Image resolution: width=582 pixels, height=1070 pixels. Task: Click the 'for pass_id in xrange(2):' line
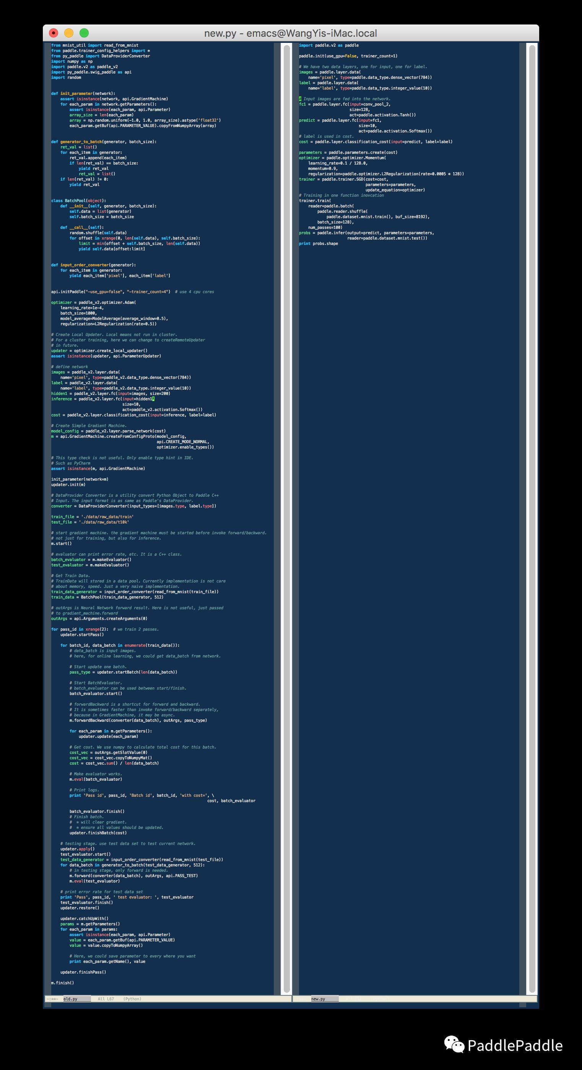(105, 629)
